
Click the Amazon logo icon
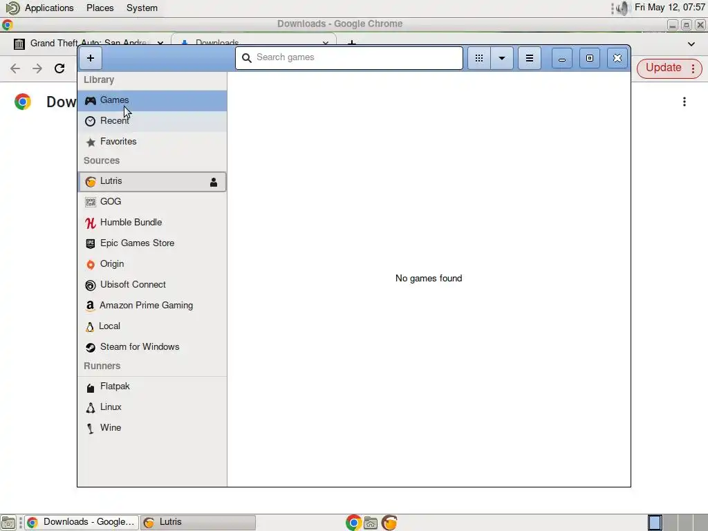[90, 306]
